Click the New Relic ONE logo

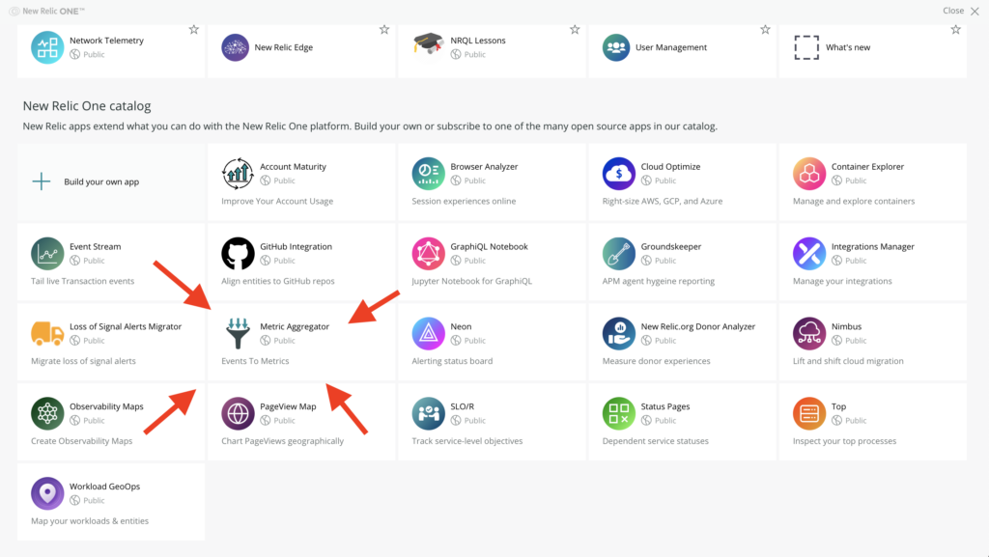tap(46, 11)
